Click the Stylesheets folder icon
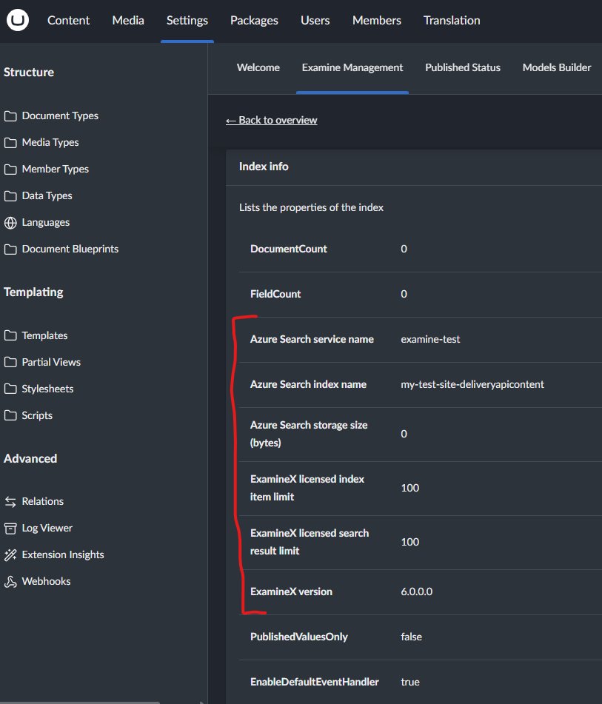Image resolution: width=602 pixels, height=704 pixels. (x=10, y=389)
